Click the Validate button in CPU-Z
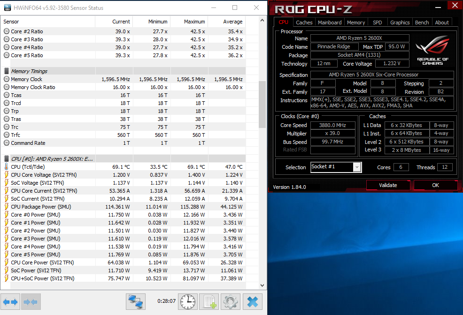The width and height of the screenshot is (463, 315). pyautogui.click(x=388, y=185)
